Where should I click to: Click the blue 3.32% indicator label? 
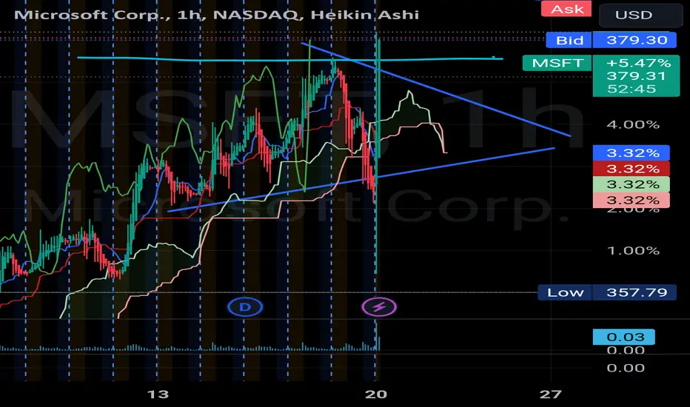click(x=632, y=153)
